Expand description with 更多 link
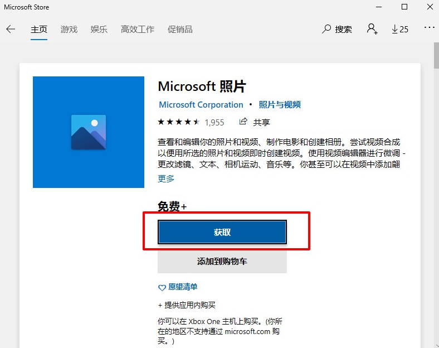The image size is (439, 348). (166, 178)
